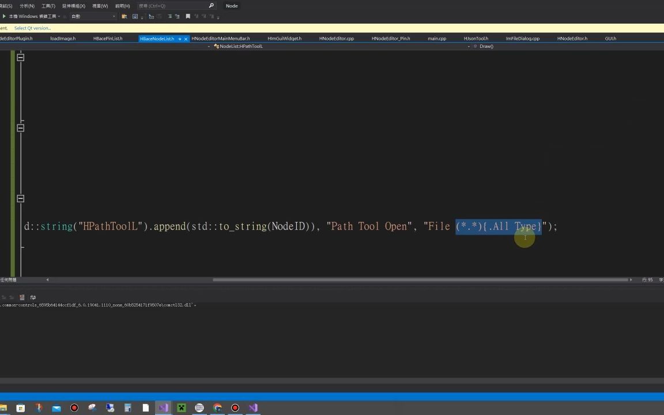This screenshot has width=664, height=415.
Task: Collapse the second code outlining block
Action: [20, 128]
